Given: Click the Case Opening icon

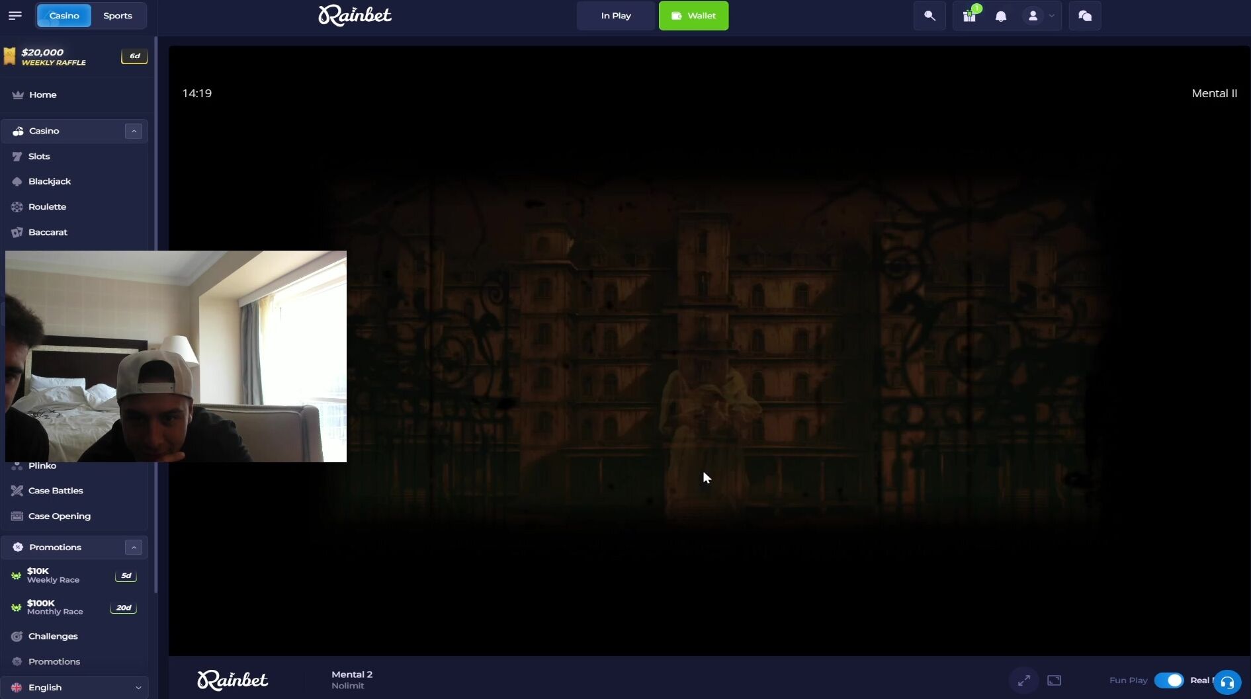Looking at the screenshot, I should pos(17,516).
